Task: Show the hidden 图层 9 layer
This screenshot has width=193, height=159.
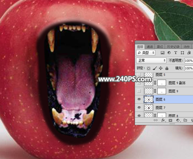Action: [x=139, y=91]
